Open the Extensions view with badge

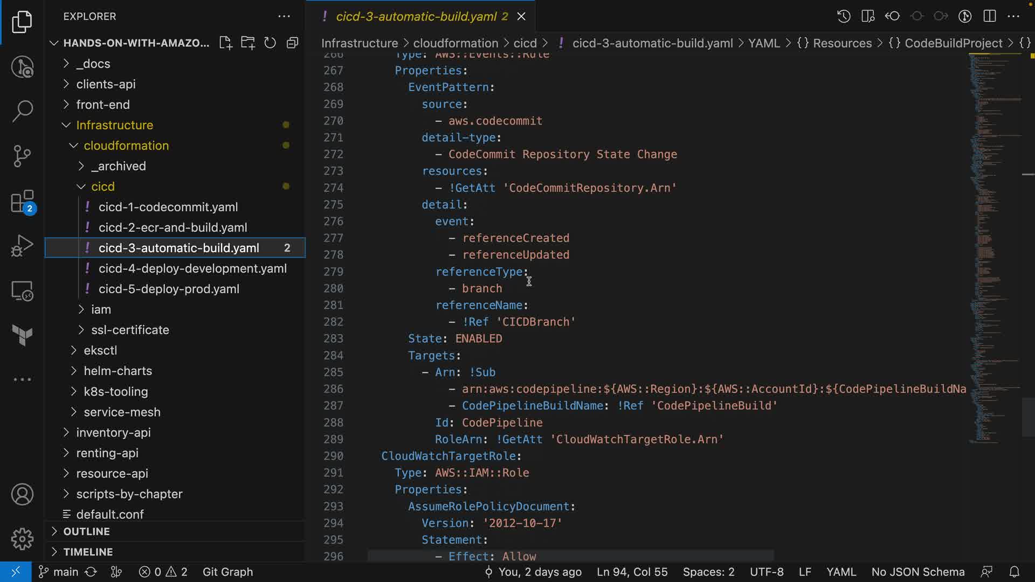[x=22, y=203]
